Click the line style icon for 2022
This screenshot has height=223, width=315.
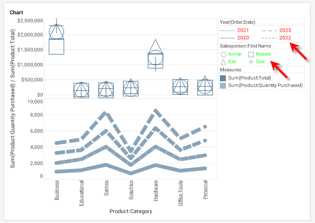[268, 38]
